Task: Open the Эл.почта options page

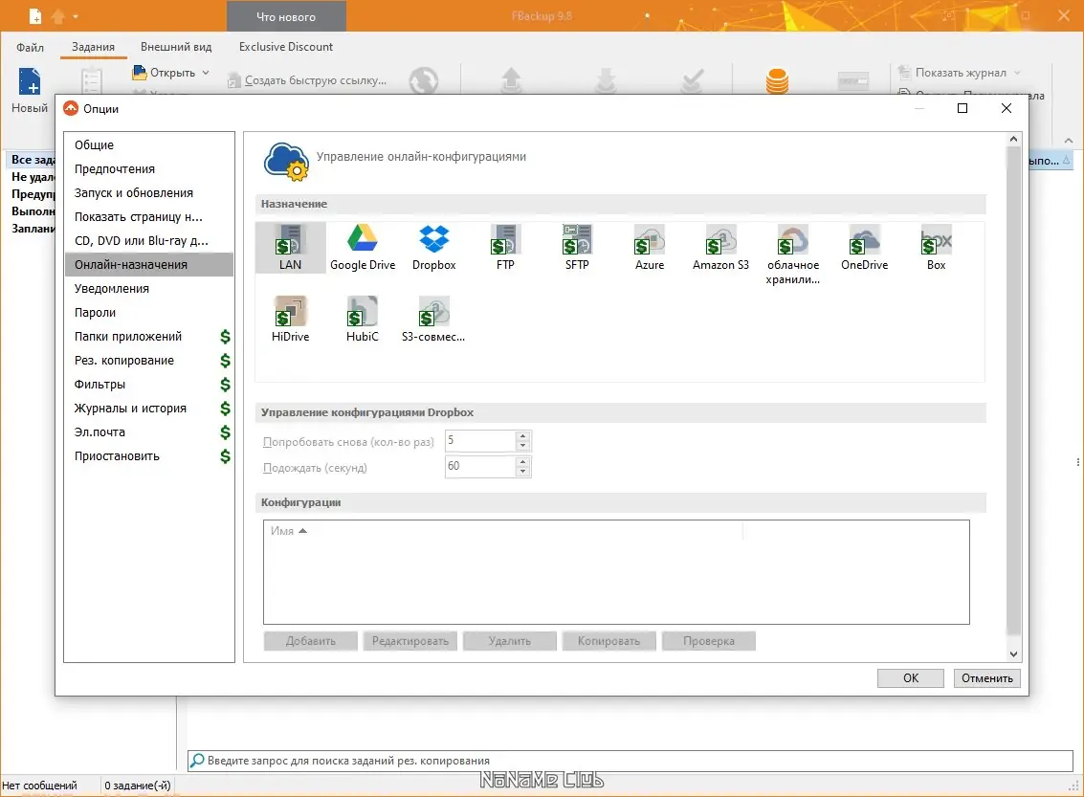Action: coord(148,432)
